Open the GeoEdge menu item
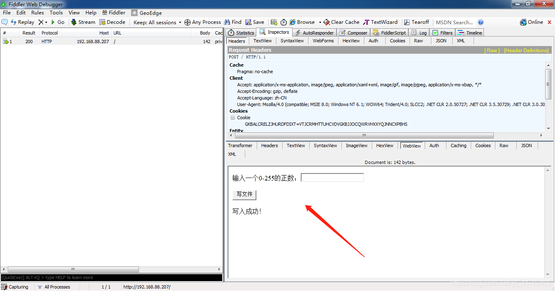 click(x=147, y=13)
